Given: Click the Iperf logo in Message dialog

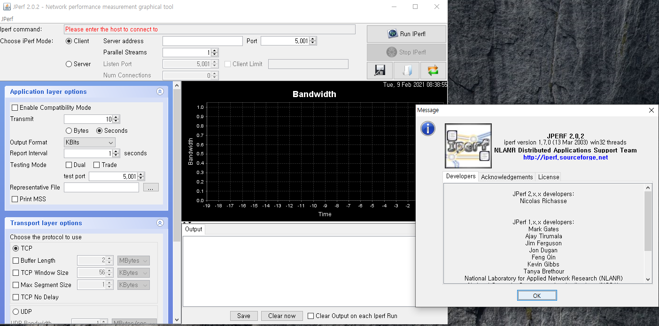Looking at the screenshot, I should click(468, 146).
